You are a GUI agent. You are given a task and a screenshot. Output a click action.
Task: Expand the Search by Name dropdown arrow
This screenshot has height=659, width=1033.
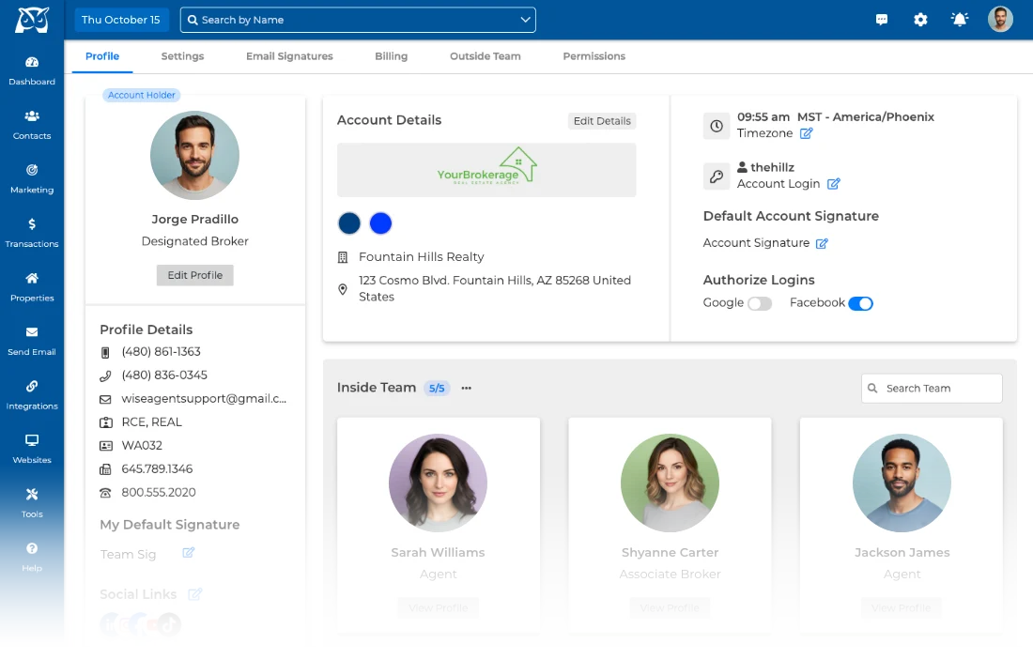pos(525,20)
